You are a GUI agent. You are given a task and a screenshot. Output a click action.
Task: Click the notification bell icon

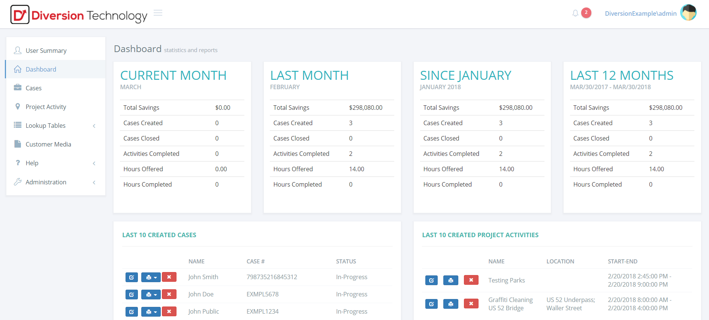point(575,13)
